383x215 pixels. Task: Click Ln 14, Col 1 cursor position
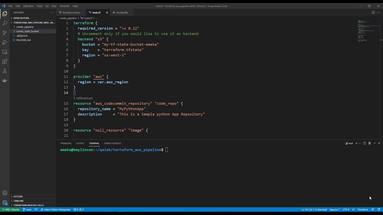[x=314, y=210]
